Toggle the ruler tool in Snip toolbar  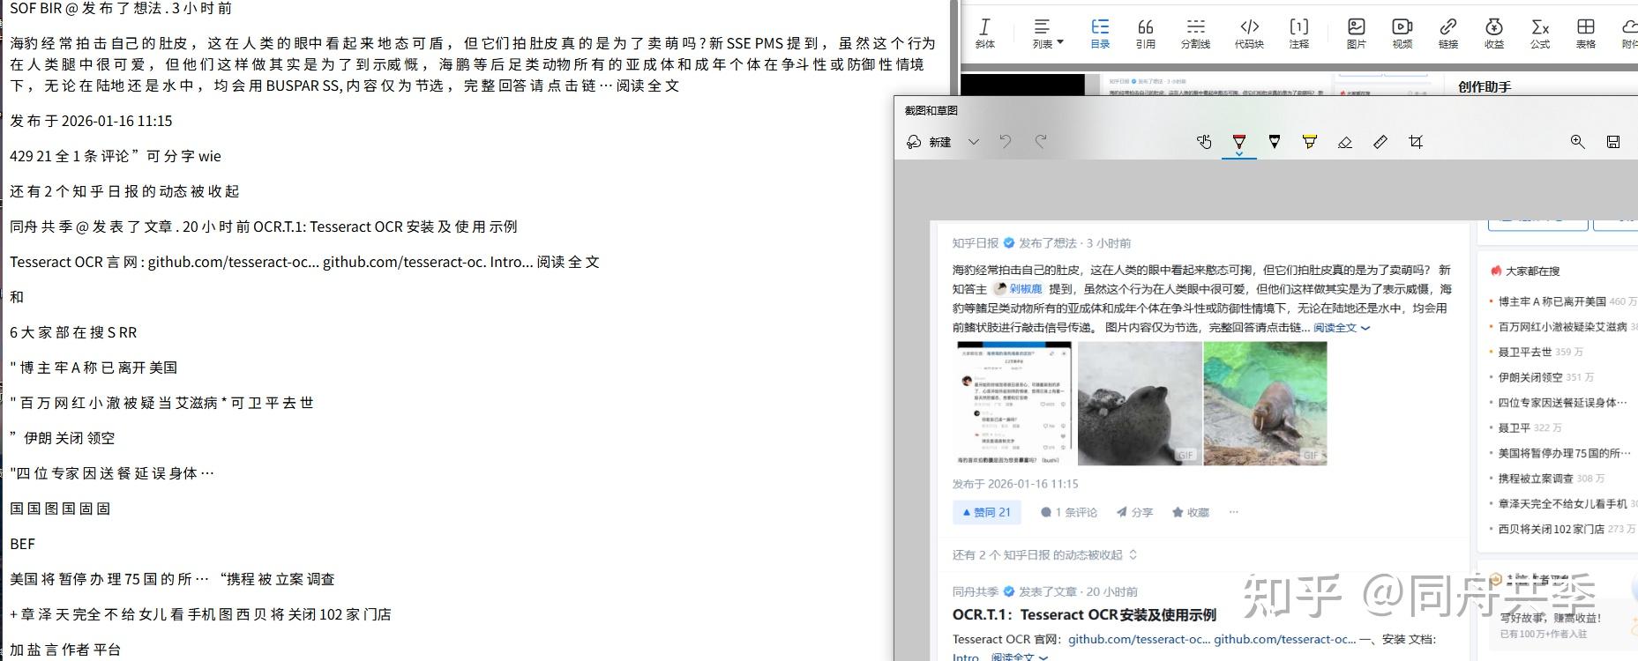[1380, 142]
